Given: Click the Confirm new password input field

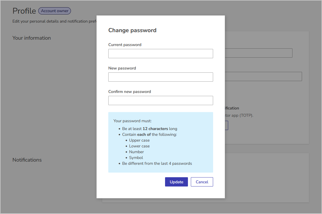Looking at the screenshot, I should (x=160, y=100).
